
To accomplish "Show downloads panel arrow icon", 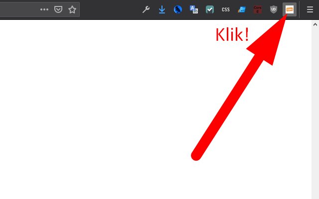I will [162, 9].
